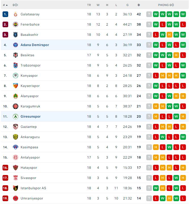Click the PHONG ĐỘ form column header

(166, 5)
